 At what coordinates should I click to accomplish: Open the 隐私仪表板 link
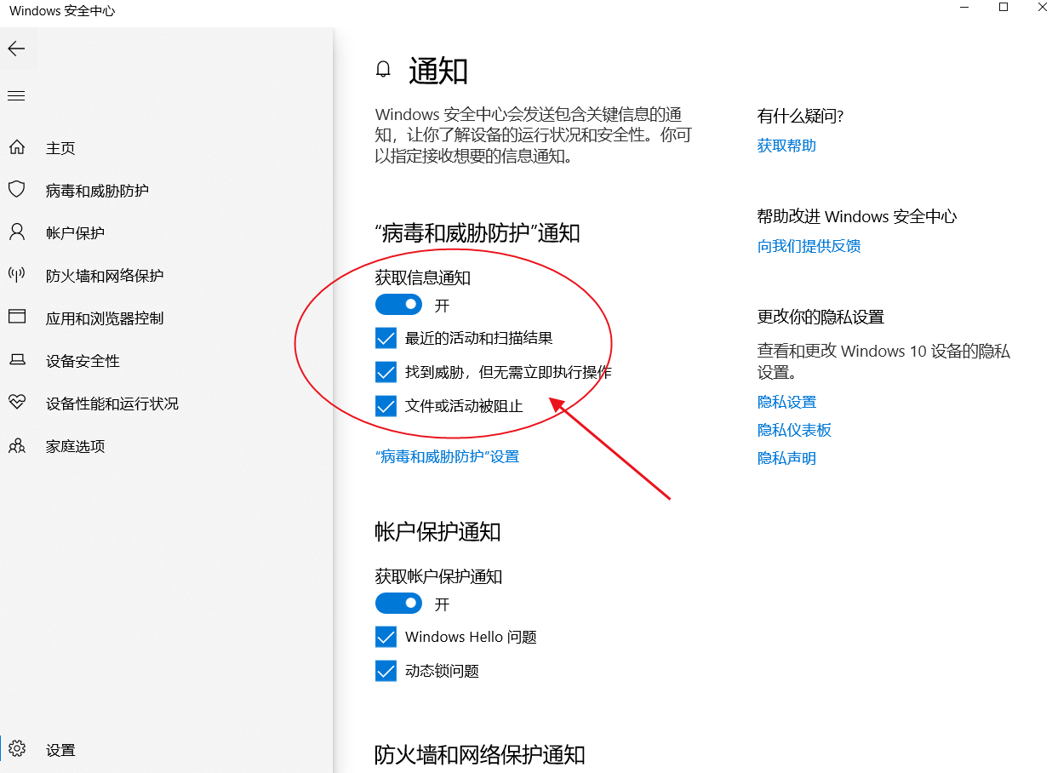pos(794,430)
